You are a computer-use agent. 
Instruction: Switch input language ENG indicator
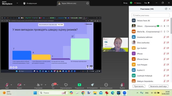tap(147, 93)
